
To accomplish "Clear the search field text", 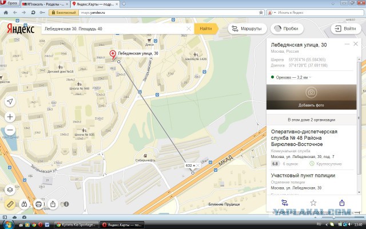I will (189, 29).
